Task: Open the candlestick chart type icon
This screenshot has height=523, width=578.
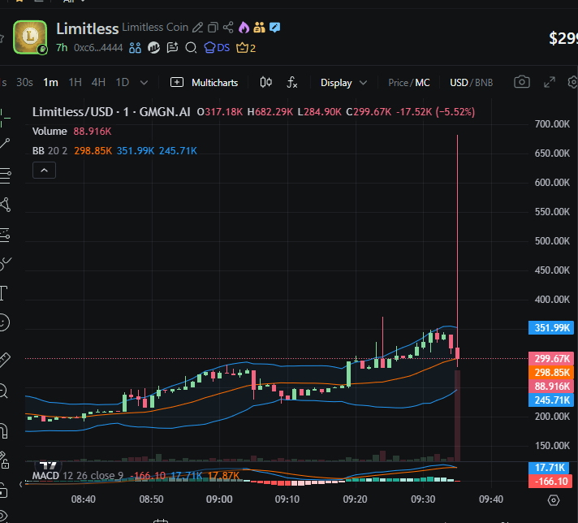Action: click(265, 82)
